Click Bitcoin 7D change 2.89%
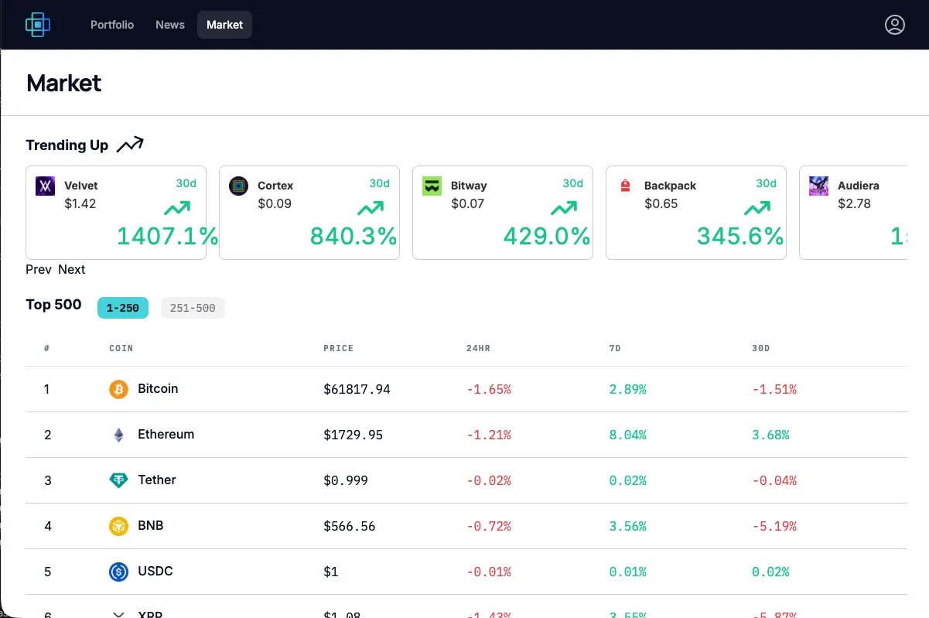 [x=628, y=389]
